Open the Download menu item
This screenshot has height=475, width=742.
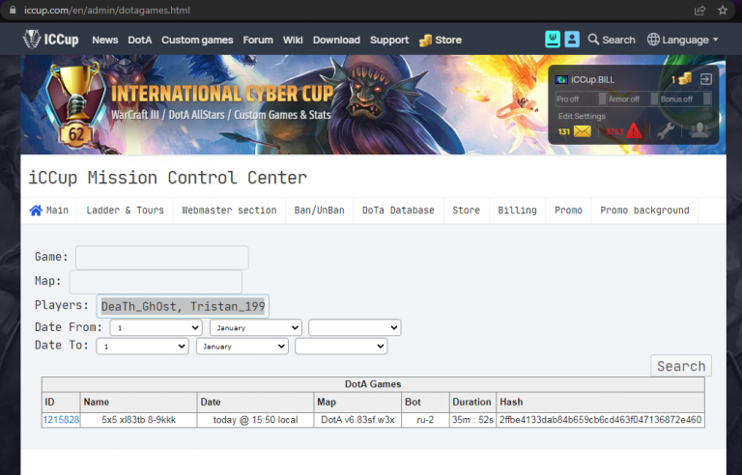tap(336, 40)
